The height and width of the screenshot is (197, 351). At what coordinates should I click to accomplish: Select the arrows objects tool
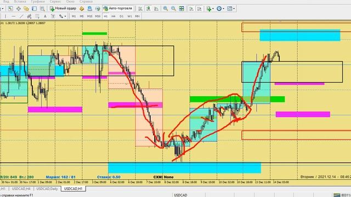pos(61,16)
